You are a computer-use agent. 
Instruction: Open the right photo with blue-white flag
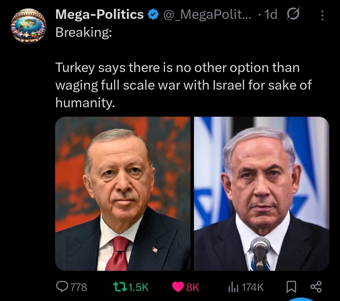tap(262, 194)
